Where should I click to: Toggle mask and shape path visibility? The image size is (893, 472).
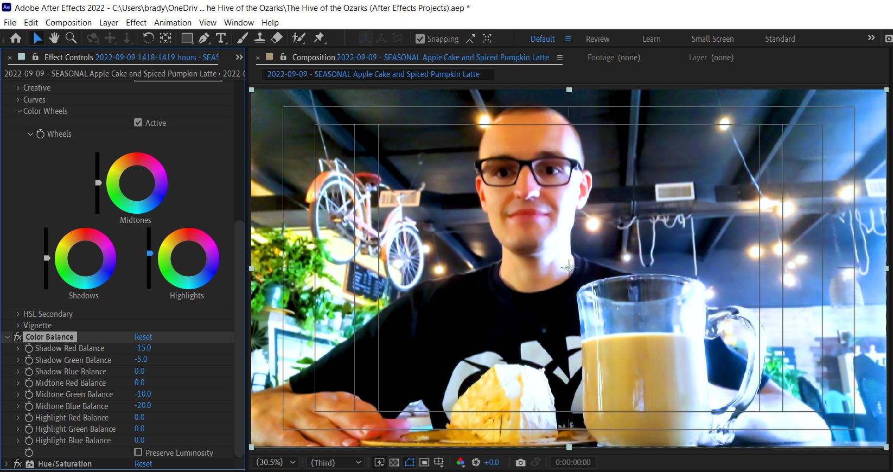410,462
